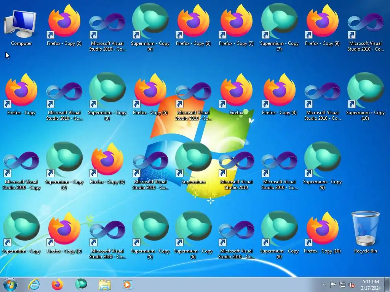Launch Internet Explorer from the taskbar

pos(34,284)
